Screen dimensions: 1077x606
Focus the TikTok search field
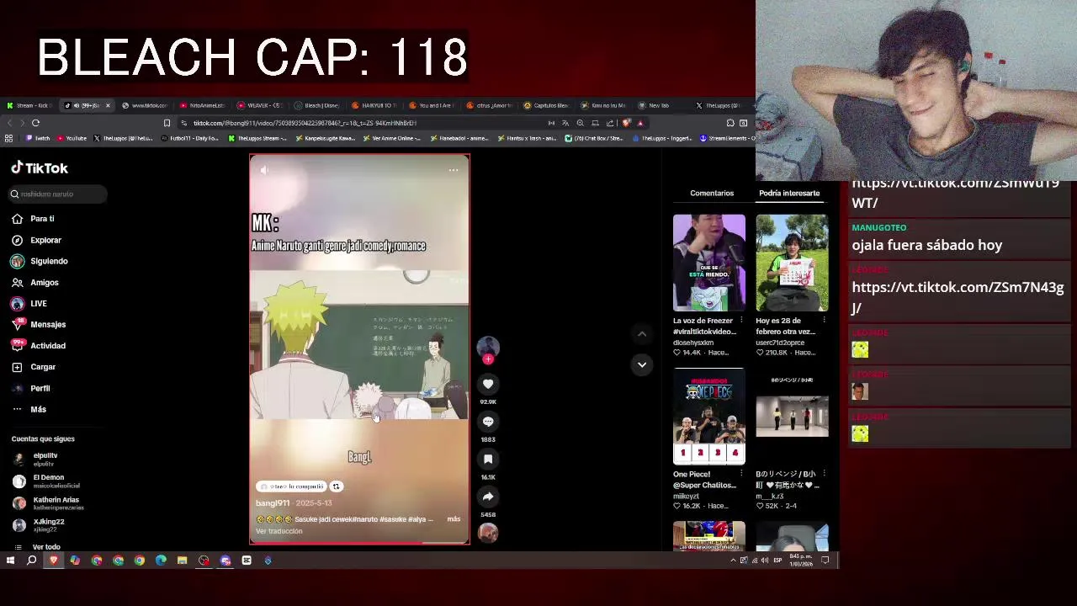click(x=59, y=194)
